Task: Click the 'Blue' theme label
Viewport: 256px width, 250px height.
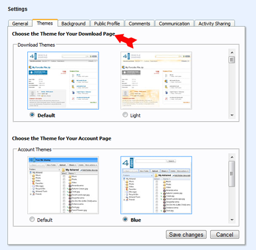Action: 136,220
